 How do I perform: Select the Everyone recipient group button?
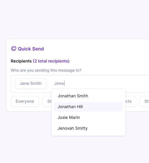click(25, 101)
